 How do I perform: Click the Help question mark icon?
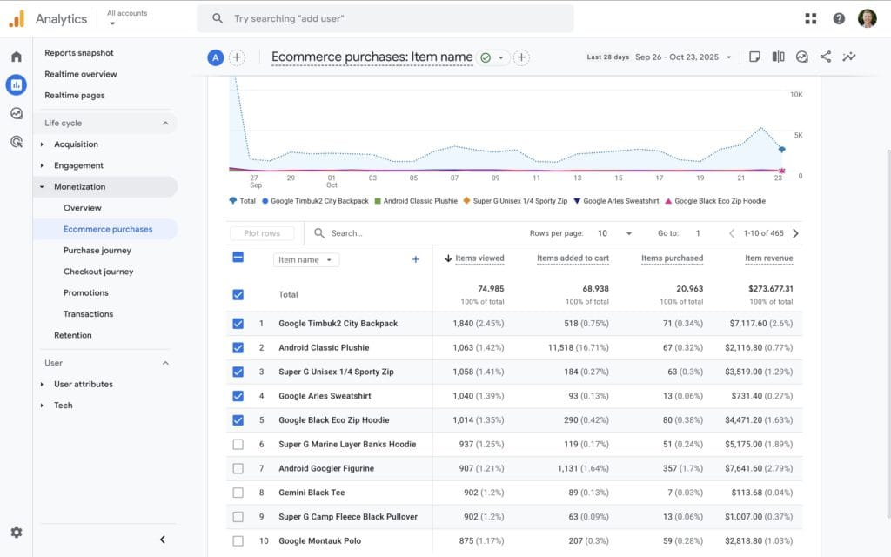(837, 18)
